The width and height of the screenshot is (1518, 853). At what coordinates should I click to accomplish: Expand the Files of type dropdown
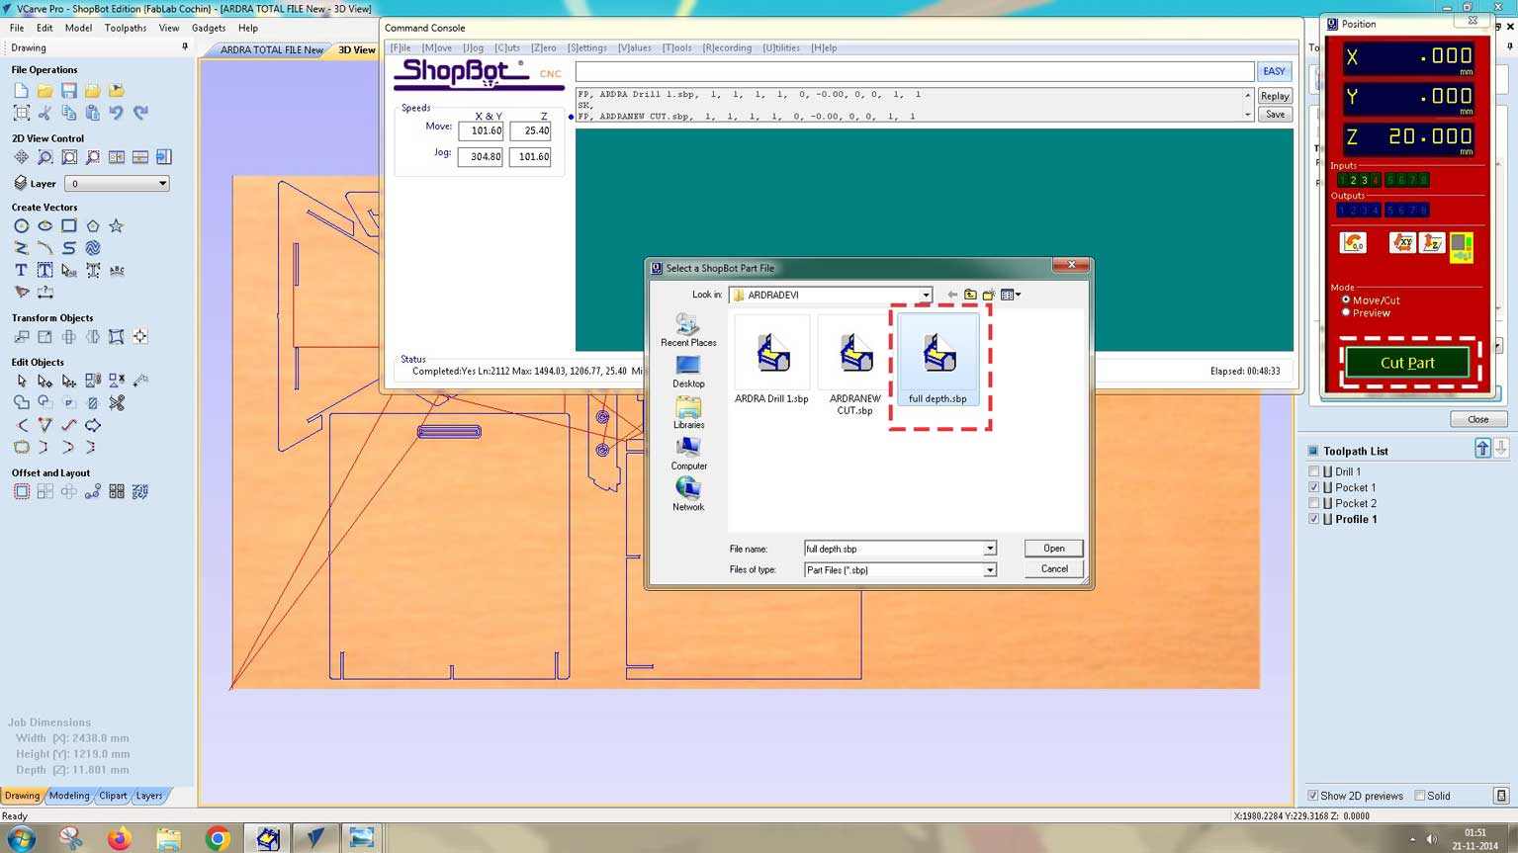pyautogui.click(x=989, y=570)
